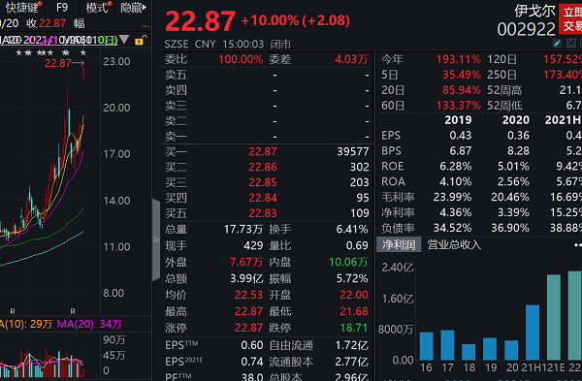
Task: Click the 2020 负债率 value 36.90%
Action: (x=510, y=228)
